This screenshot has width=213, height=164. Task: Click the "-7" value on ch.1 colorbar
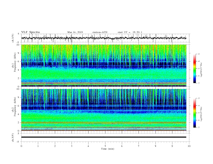point(198,83)
